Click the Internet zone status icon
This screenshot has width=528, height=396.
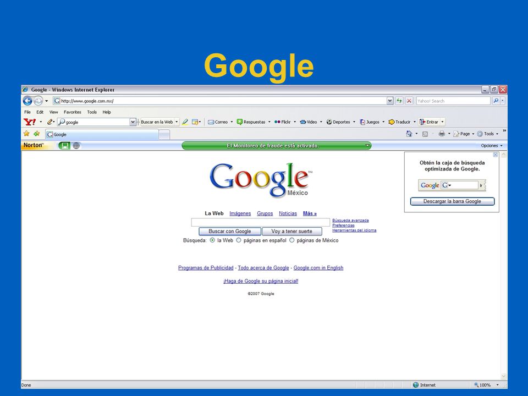tap(416, 385)
